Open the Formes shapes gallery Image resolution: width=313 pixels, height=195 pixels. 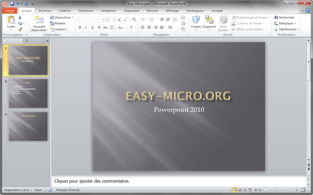click(196, 23)
